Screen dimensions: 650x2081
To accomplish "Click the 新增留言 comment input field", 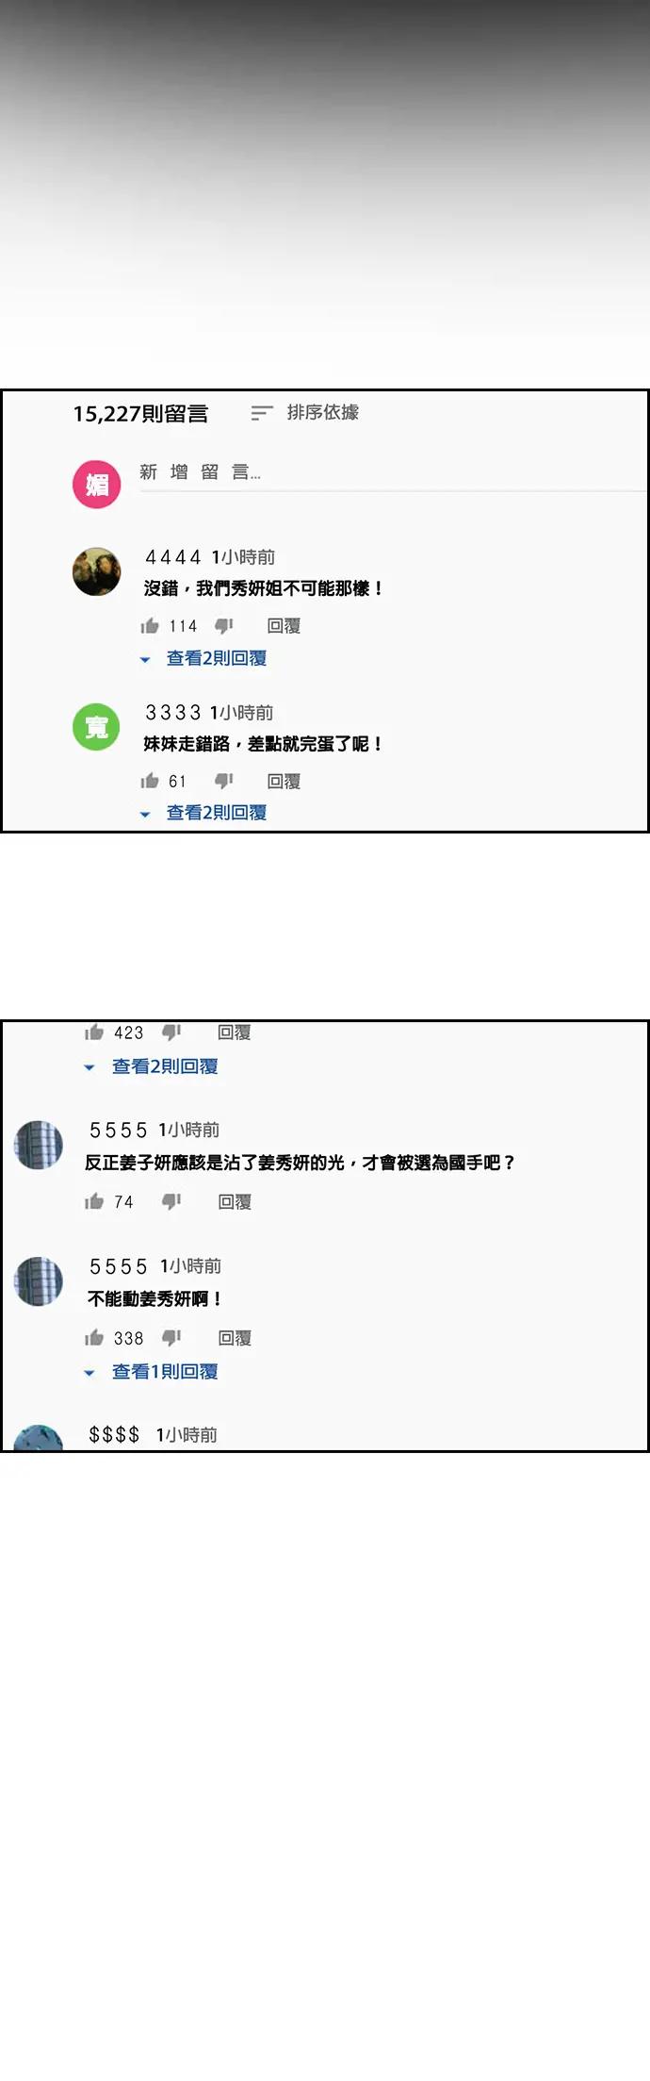I will point(393,473).
